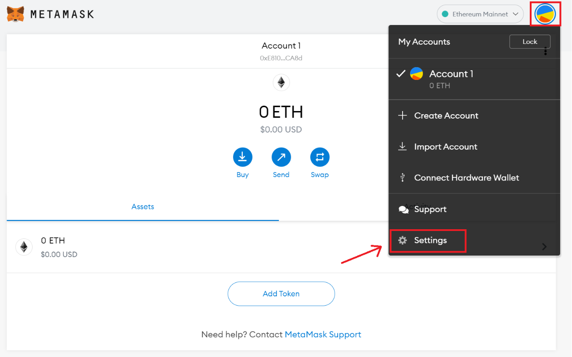Open the account avatar menu
The width and height of the screenshot is (572, 357).
pos(545,14)
